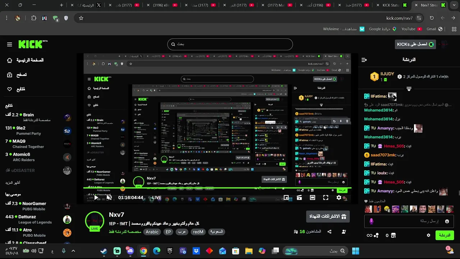Open Atro PUBG Mobile channel
This screenshot has width=460, height=259.
(38, 233)
